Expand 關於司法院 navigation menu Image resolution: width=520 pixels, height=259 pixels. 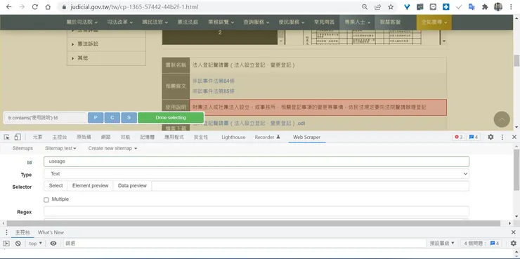82,22
